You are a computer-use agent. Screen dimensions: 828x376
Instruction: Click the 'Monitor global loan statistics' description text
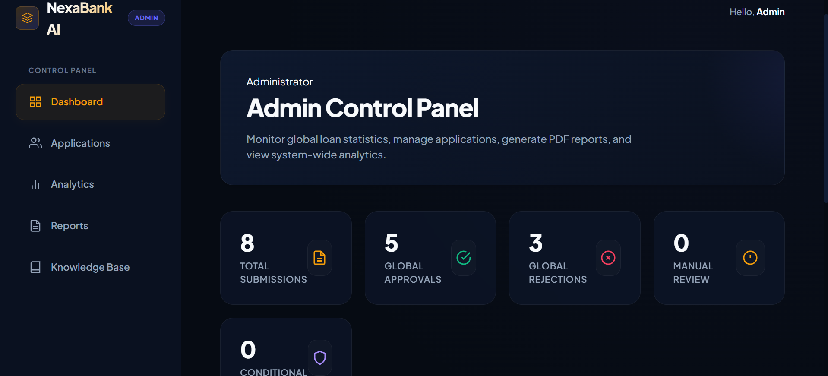439,147
